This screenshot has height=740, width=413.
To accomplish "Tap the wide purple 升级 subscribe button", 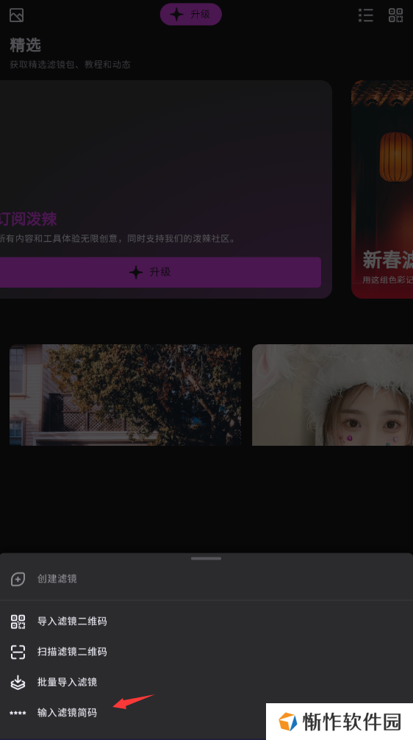I will (x=160, y=272).
